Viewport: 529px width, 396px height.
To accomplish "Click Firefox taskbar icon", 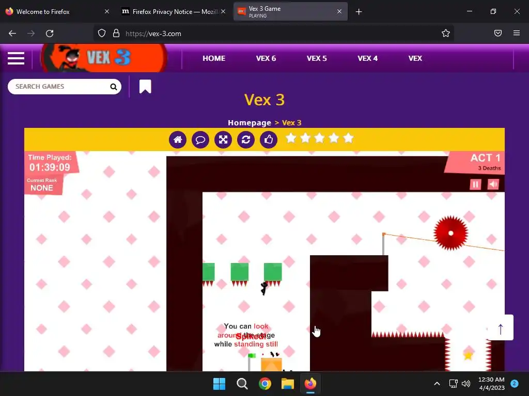I will click(x=310, y=384).
